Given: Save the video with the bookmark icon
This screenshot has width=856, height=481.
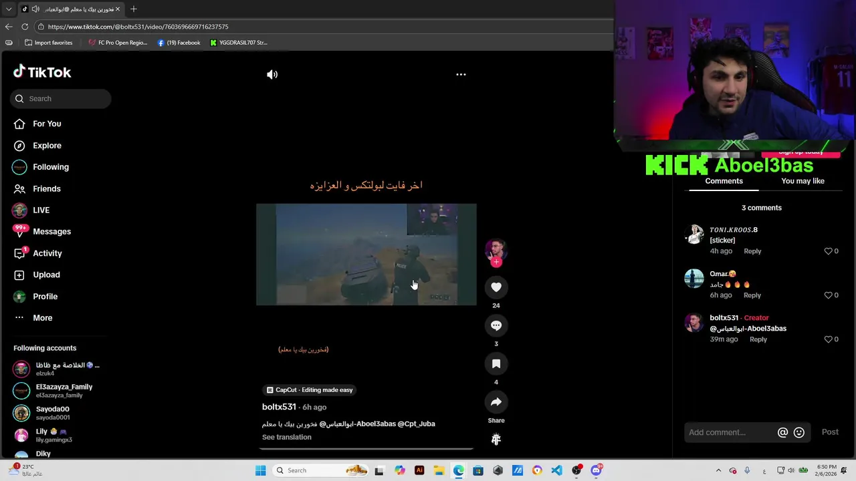Looking at the screenshot, I should [x=496, y=363].
